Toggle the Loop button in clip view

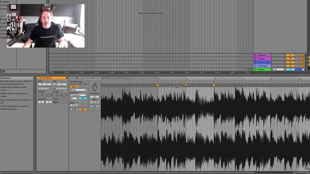pyautogui.click(x=52, y=88)
